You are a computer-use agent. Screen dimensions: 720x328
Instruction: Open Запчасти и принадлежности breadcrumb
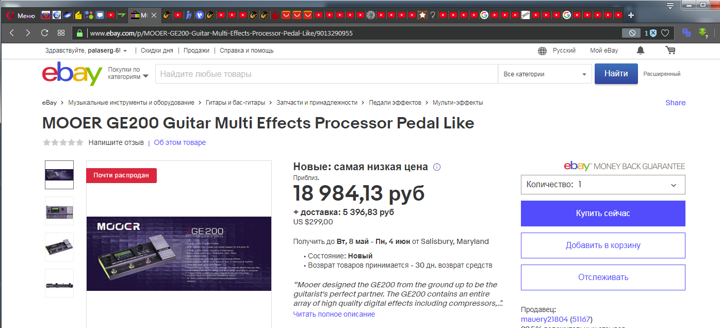[x=317, y=103]
